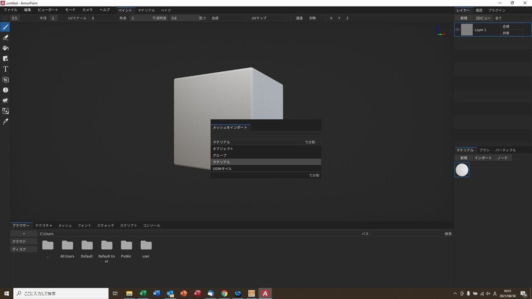Click the ノード button
This screenshot has height=299, width=532.
[503, 158]
